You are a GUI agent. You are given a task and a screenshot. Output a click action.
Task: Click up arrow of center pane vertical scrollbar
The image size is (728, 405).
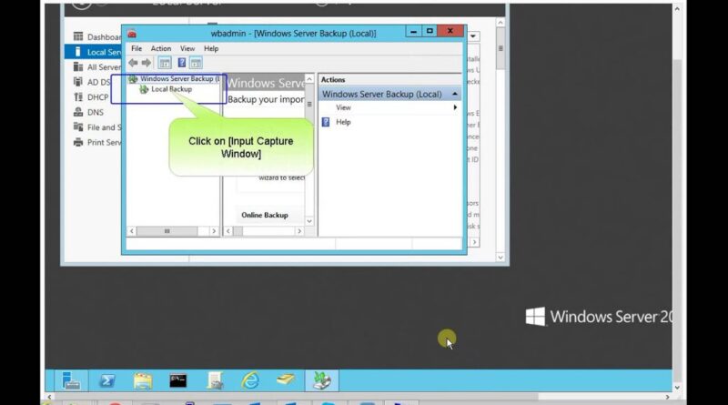tap(309, 79)
